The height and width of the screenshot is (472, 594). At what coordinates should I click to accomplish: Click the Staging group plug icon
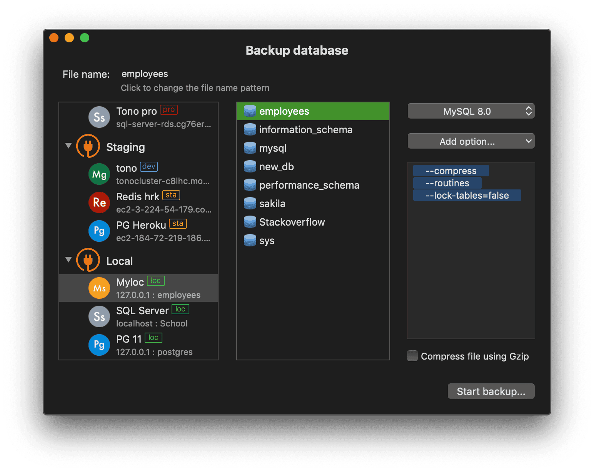point(88,146)
